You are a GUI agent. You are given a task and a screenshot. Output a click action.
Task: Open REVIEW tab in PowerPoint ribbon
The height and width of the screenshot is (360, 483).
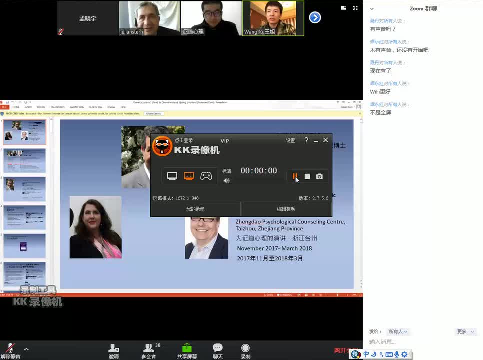[x=111, y=107]
